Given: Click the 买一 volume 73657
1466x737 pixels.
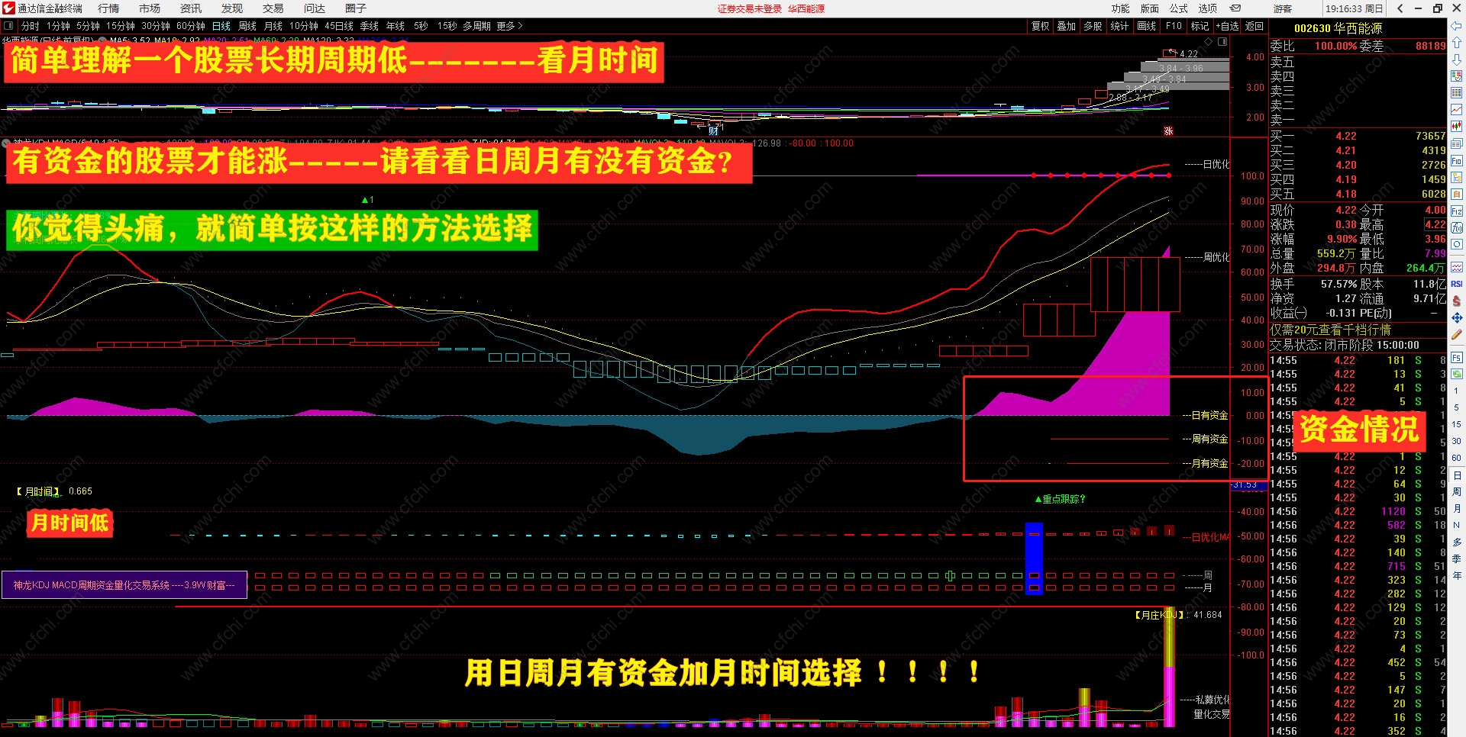Looking at the screenshot, I should point(1430,136).
